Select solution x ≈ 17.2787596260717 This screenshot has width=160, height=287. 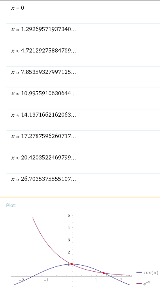click(x=83, y=141)
